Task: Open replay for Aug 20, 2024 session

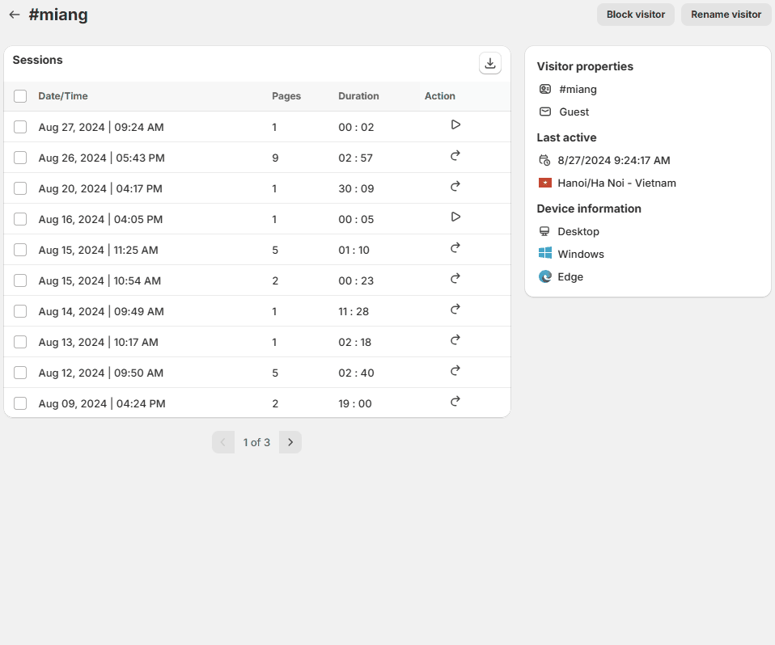Action: pyautogui.click(x=455, y=186)
